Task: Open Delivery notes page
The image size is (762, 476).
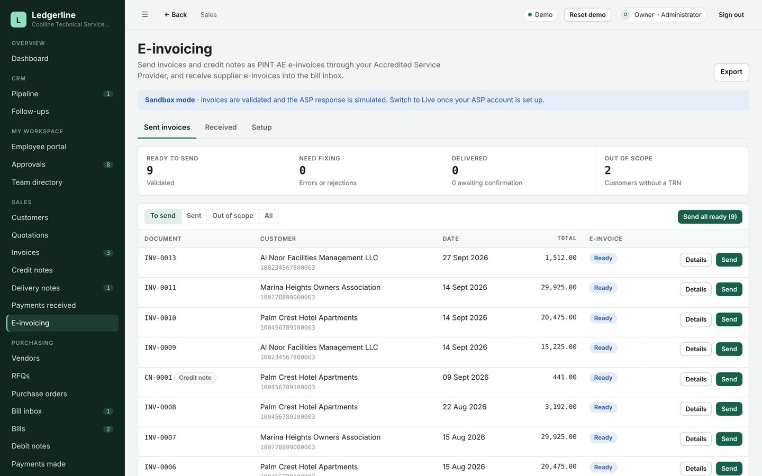Action: coord(62,288)
